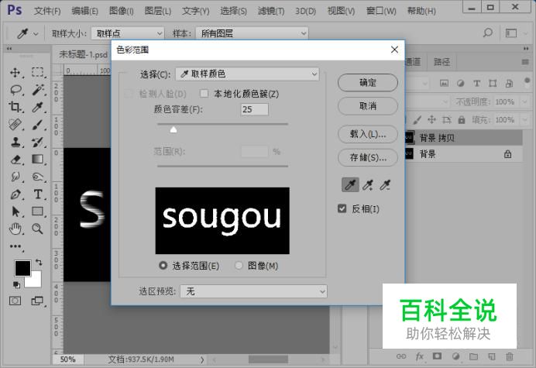Screen dimensions: 536x368
Task: Select the Clone Stamp tool
Action: [x=15, y=142]
